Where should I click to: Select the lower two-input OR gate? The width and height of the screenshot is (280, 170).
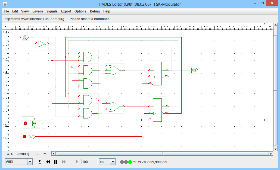click(114, 107)
